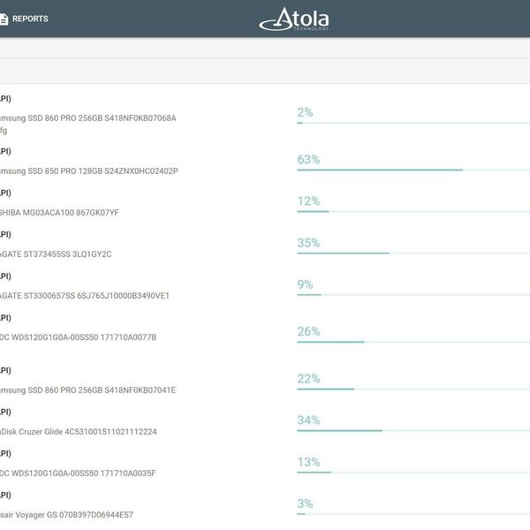The height and width of the screenshot is (530, 530).
Task: Click the 35% progress value
Action: pyautogui.click(x=308, y=243)
